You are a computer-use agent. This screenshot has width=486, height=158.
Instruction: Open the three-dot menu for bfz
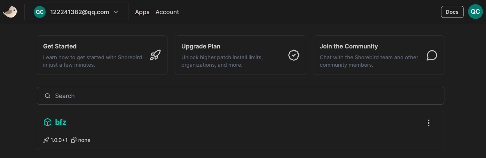click(429, 123)
